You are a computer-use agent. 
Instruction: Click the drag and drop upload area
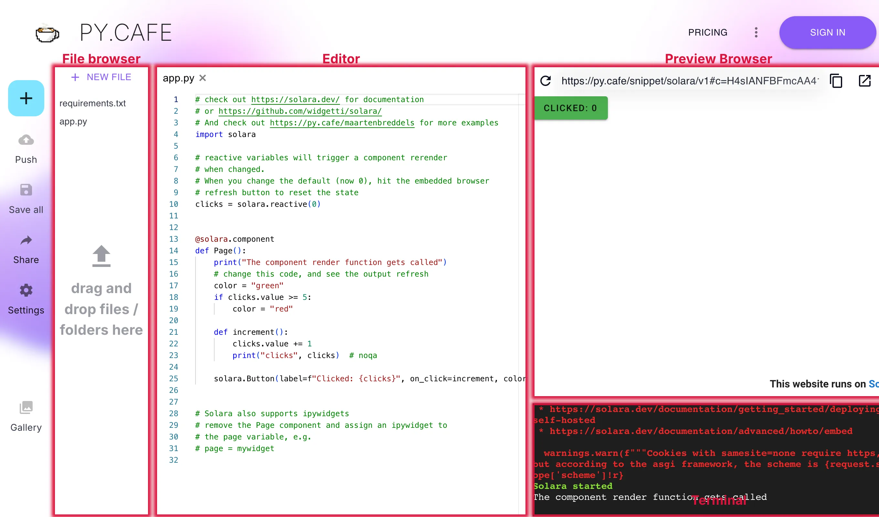(101, 290)
